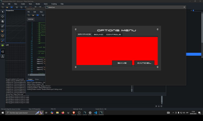Click the Save icon in editor toolbar
The width and height of the screenshot is (203, 121).
12,7
